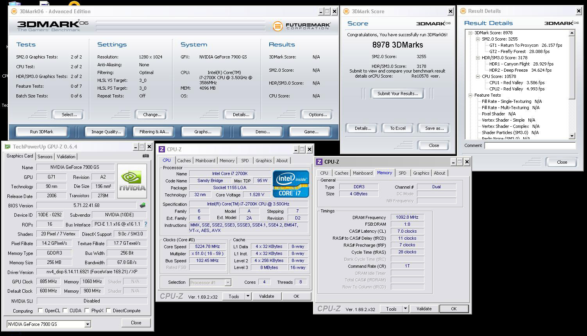Image resolution: width=587 pixels, height=336 pixels.
Task: Open the Tools dropdown arrow in the CPU-Z processor window
Action: pos(248,296)
